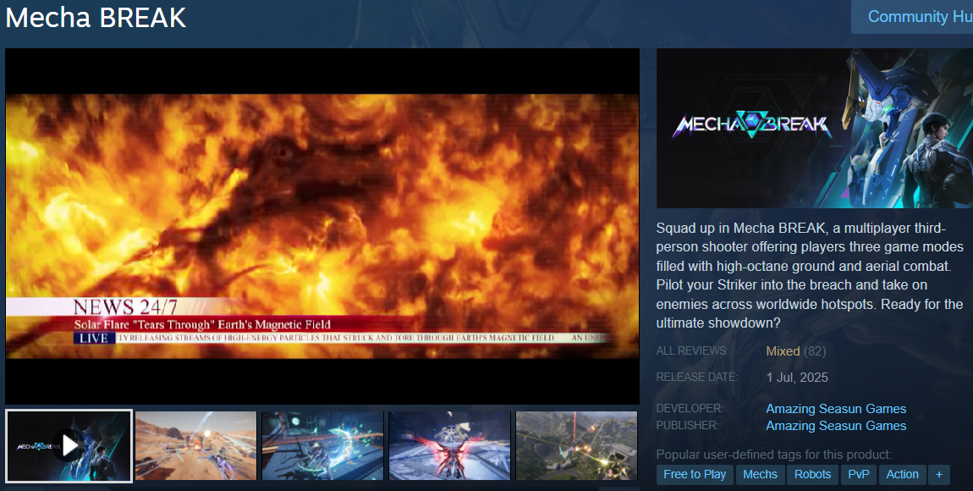Screen dimensions: 973x491
Task: Open the Community Hub button
Action: [x=912, y=17]
